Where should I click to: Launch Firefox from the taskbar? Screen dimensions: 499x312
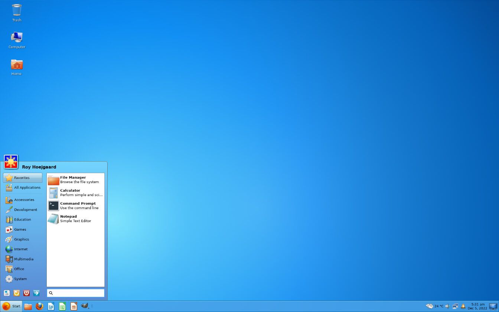39,306
